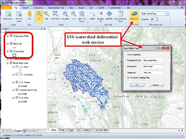The height and width of the screenshot is (139, 186).
Task: Open the ESRI World Topo basemap dropdown
Action: (167, 14)
